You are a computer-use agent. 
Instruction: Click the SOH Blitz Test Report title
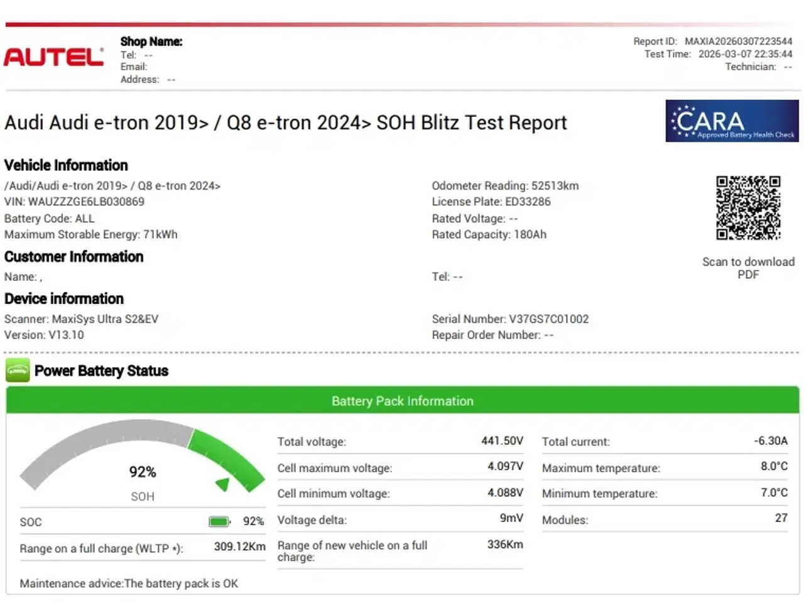(285, 122)
